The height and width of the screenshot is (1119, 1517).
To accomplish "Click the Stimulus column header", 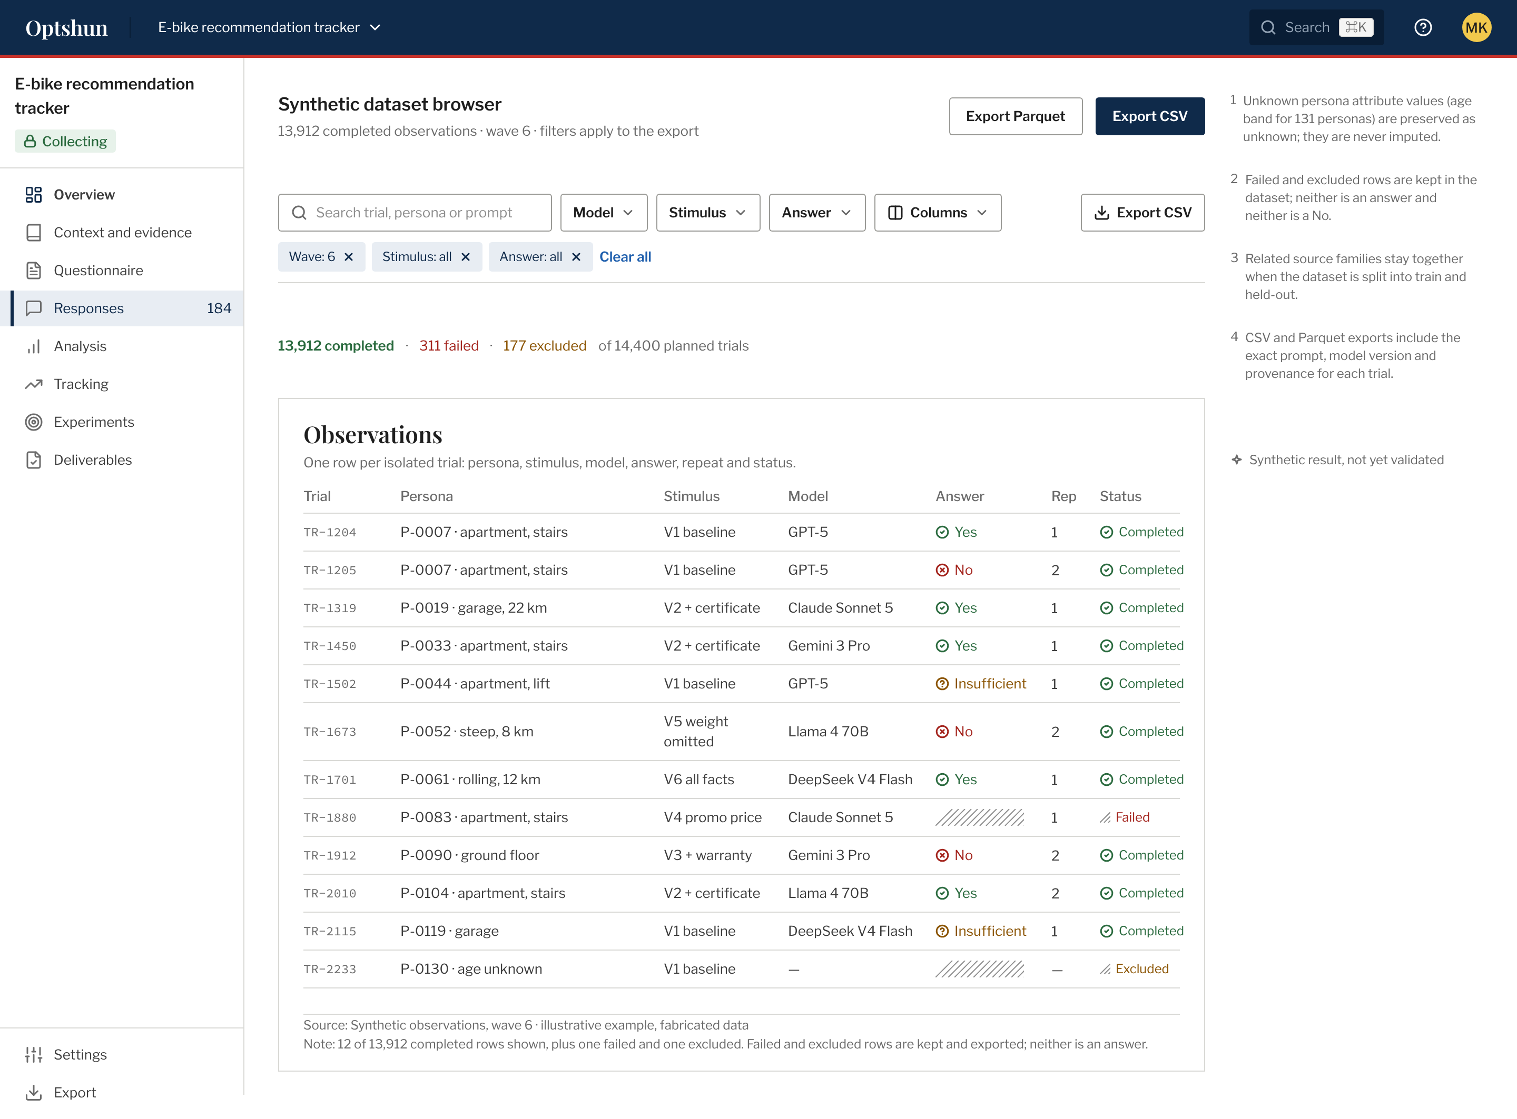I will (692, 496).
